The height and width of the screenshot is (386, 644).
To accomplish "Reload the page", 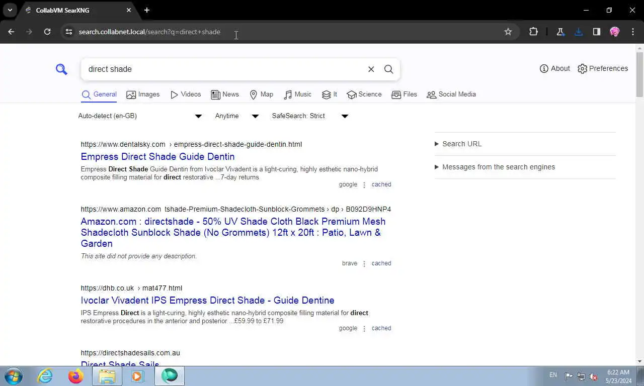I will coord(47,32).
